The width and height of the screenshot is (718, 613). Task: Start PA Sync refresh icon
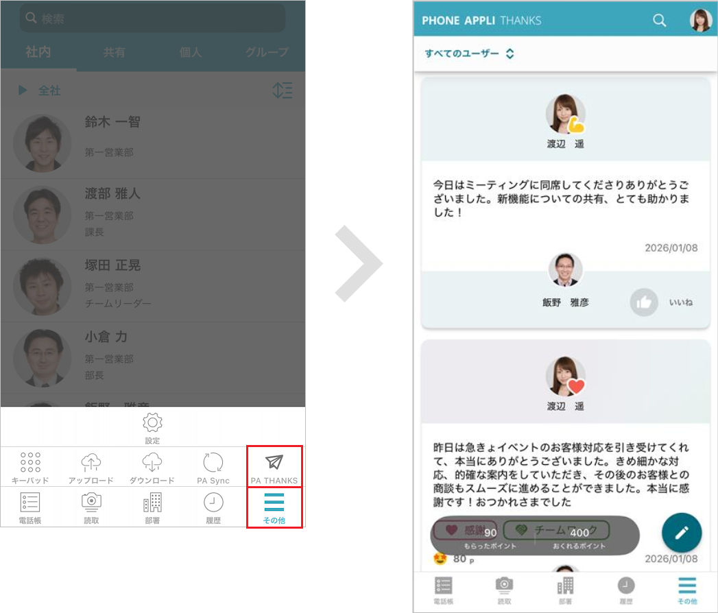coord(213,463)
